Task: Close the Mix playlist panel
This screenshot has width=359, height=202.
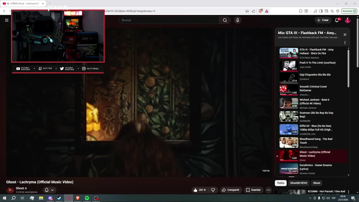Action: point(345,35)
